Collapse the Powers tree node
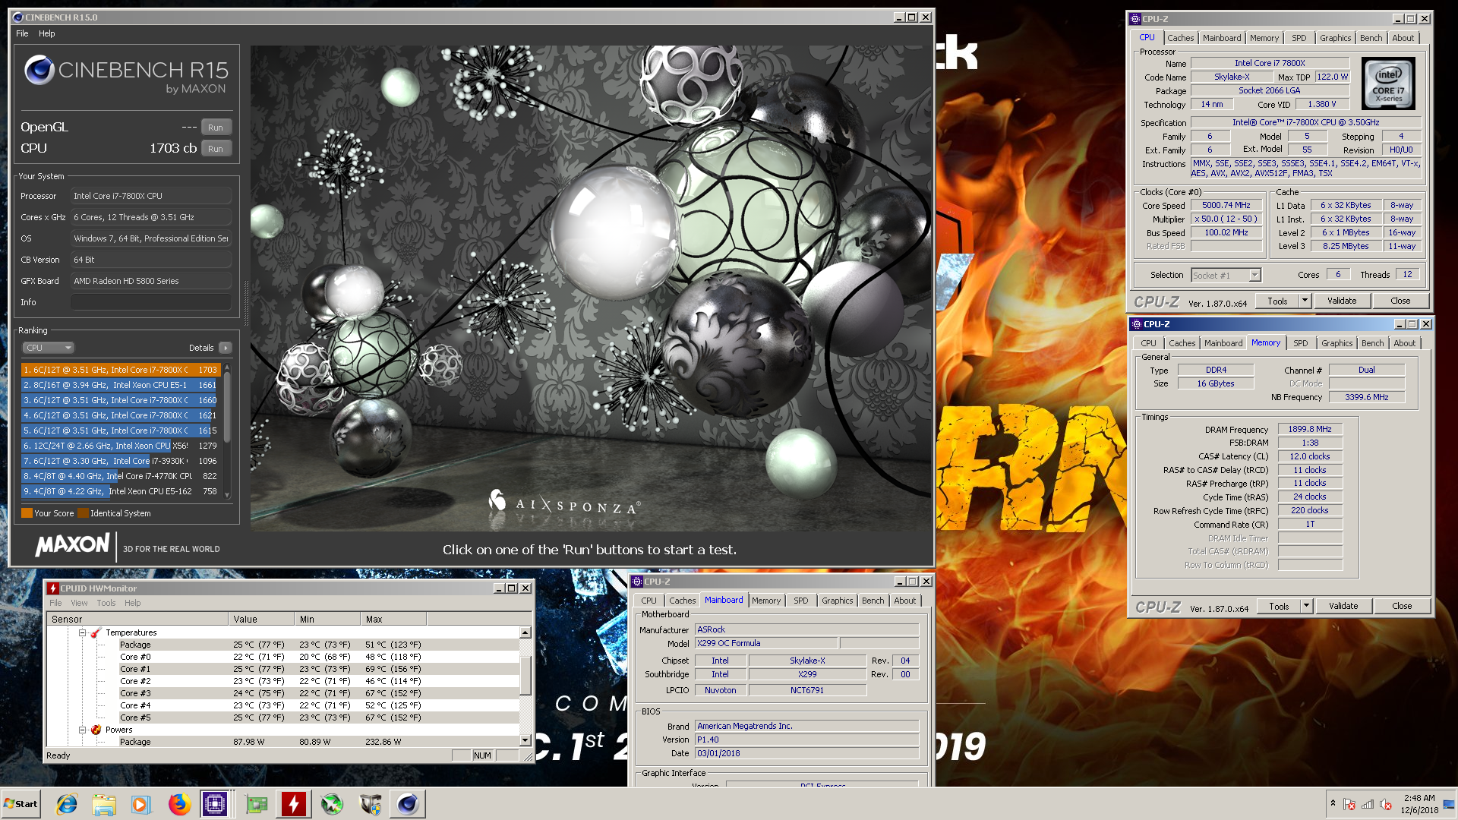 (x=82, y=730)
